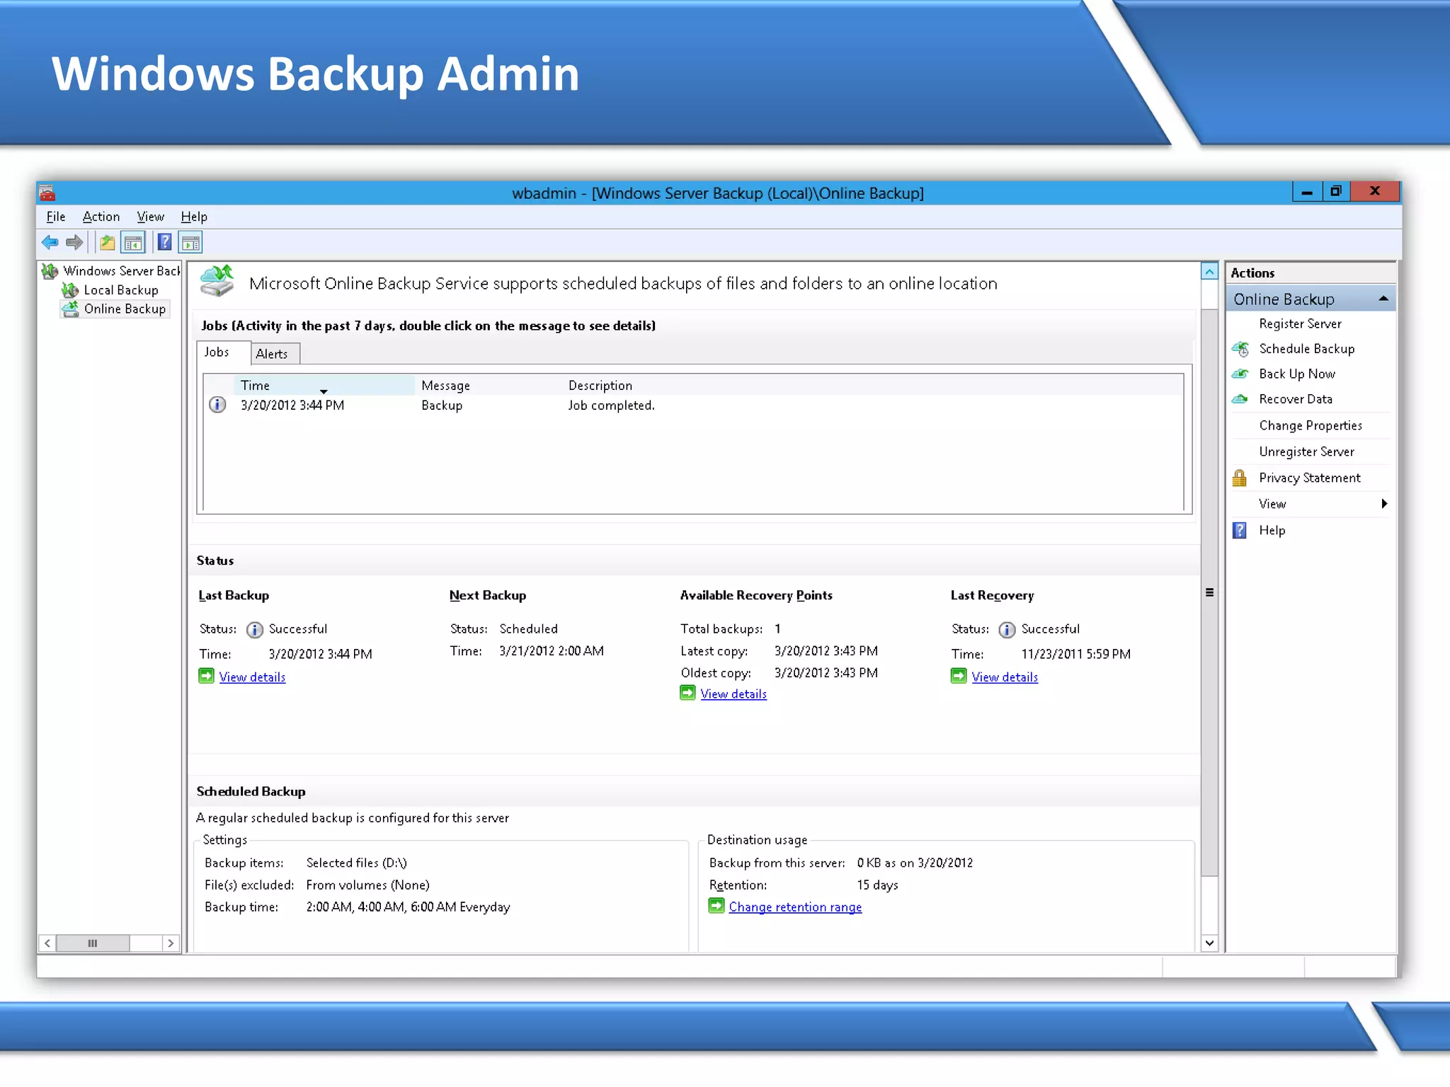Open the Action menu
The height and width of the screenshot is (1087, 1450).
pos(101,217)
